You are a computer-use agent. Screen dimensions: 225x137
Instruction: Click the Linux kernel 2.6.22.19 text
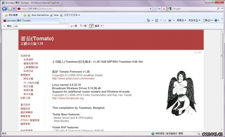(66, 85)
